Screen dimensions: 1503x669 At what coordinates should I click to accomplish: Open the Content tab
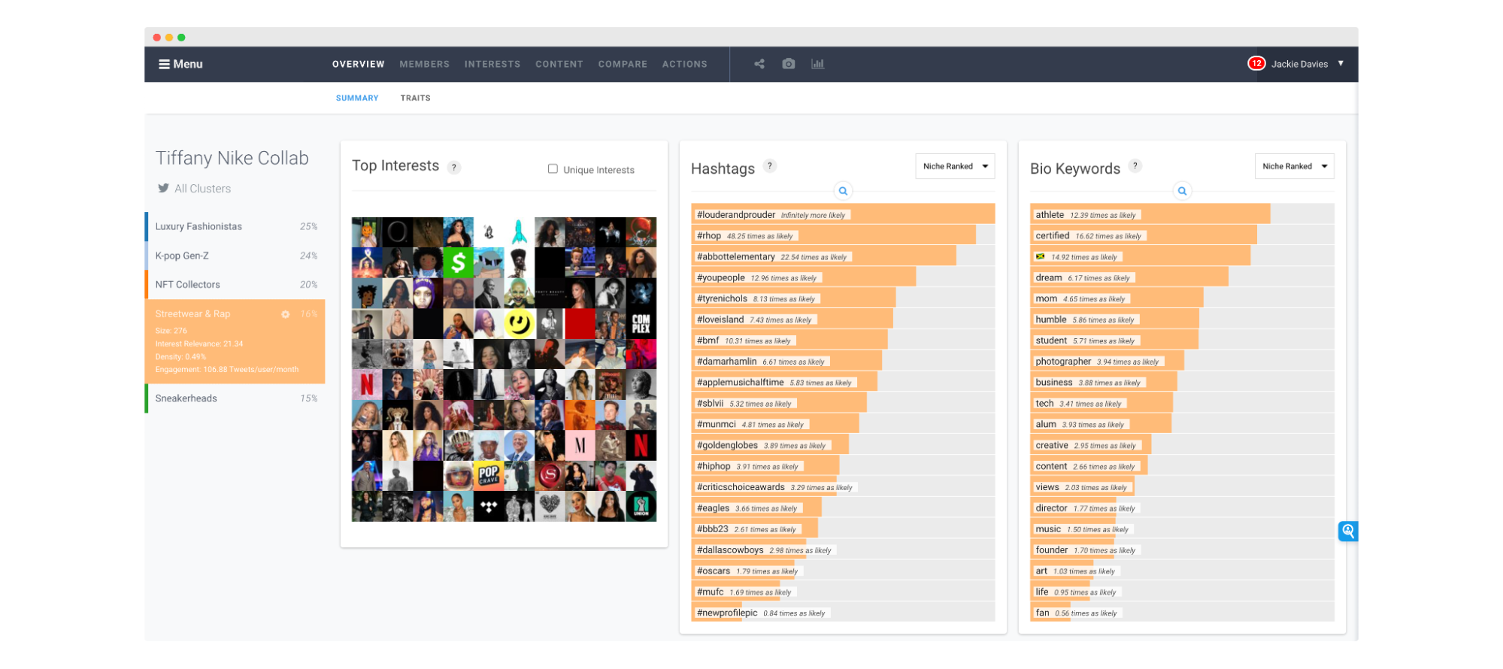[559, 64]
